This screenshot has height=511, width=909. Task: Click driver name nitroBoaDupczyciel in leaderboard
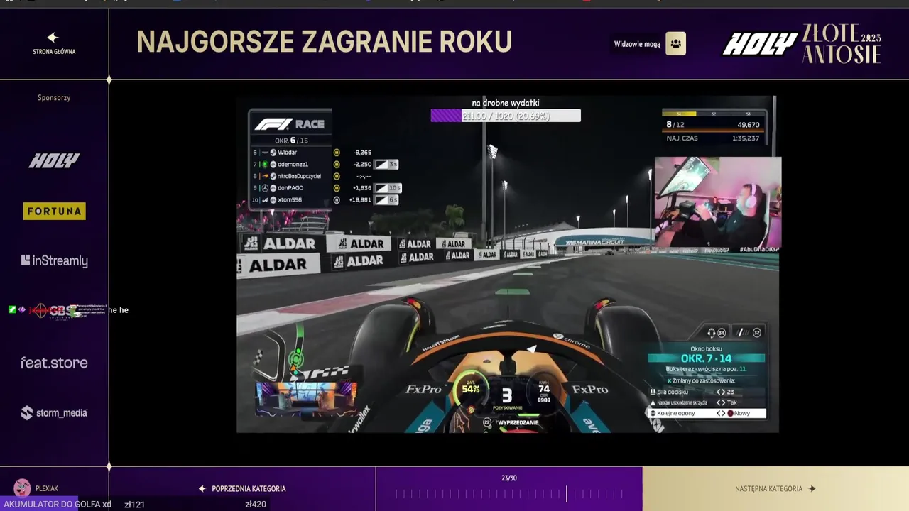coord(300,176)
